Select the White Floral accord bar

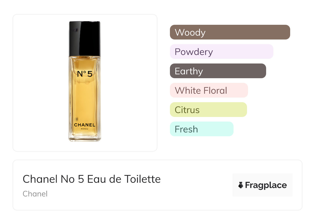[x=209, y=90]
